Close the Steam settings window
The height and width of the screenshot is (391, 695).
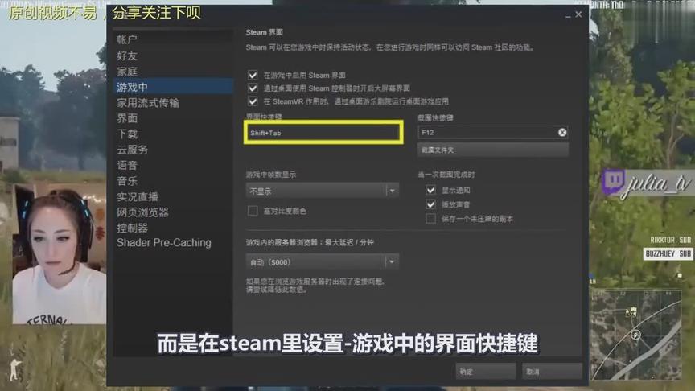pyautogui.click(x=578, y=14)
